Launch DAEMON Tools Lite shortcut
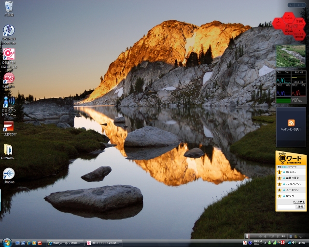This screenshot has width=309, height=247. click(x=9, y=31)
